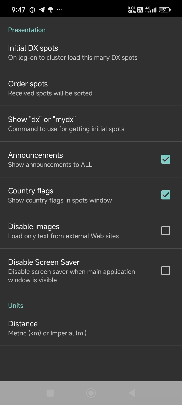Check the Disable Screen Saver checkbox
This screenshot has height=405, width=182.
coord(166,271)
